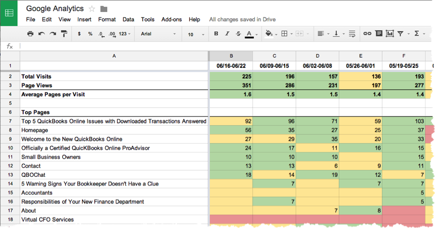Toggle italic formatting
Screen dimensions: 435x228
pos(227,33)
